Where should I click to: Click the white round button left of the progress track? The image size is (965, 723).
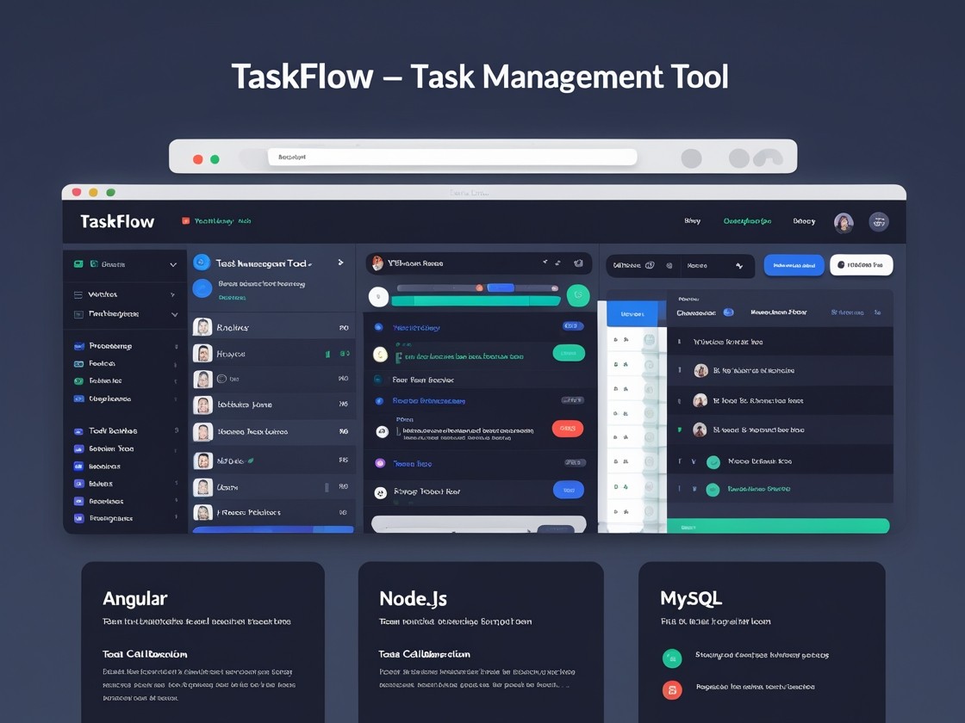coord(378,297)
